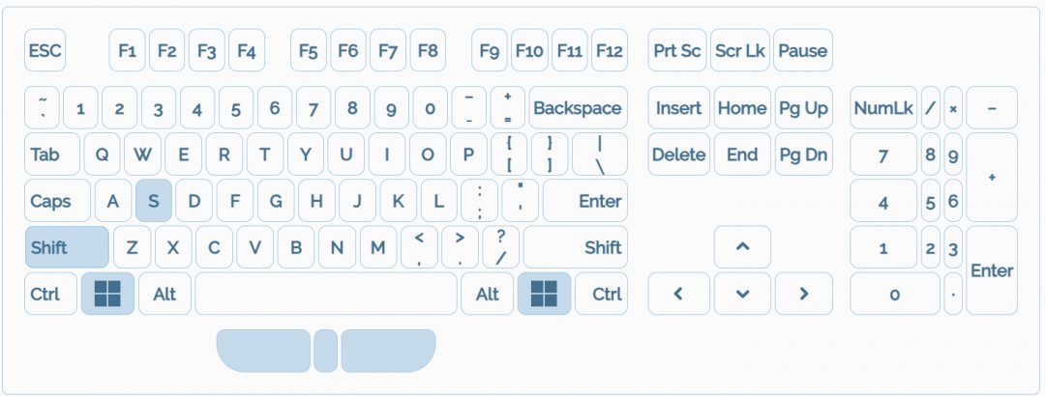This screenshot has width=1045, height=396.
Task: Toggle the NumLk key
Action: (x=883, y=108)
